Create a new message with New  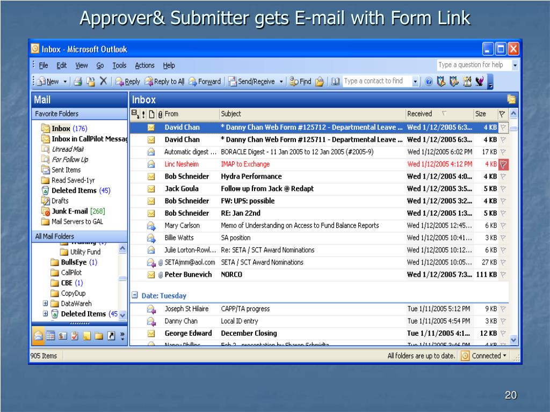click(48, 82)
